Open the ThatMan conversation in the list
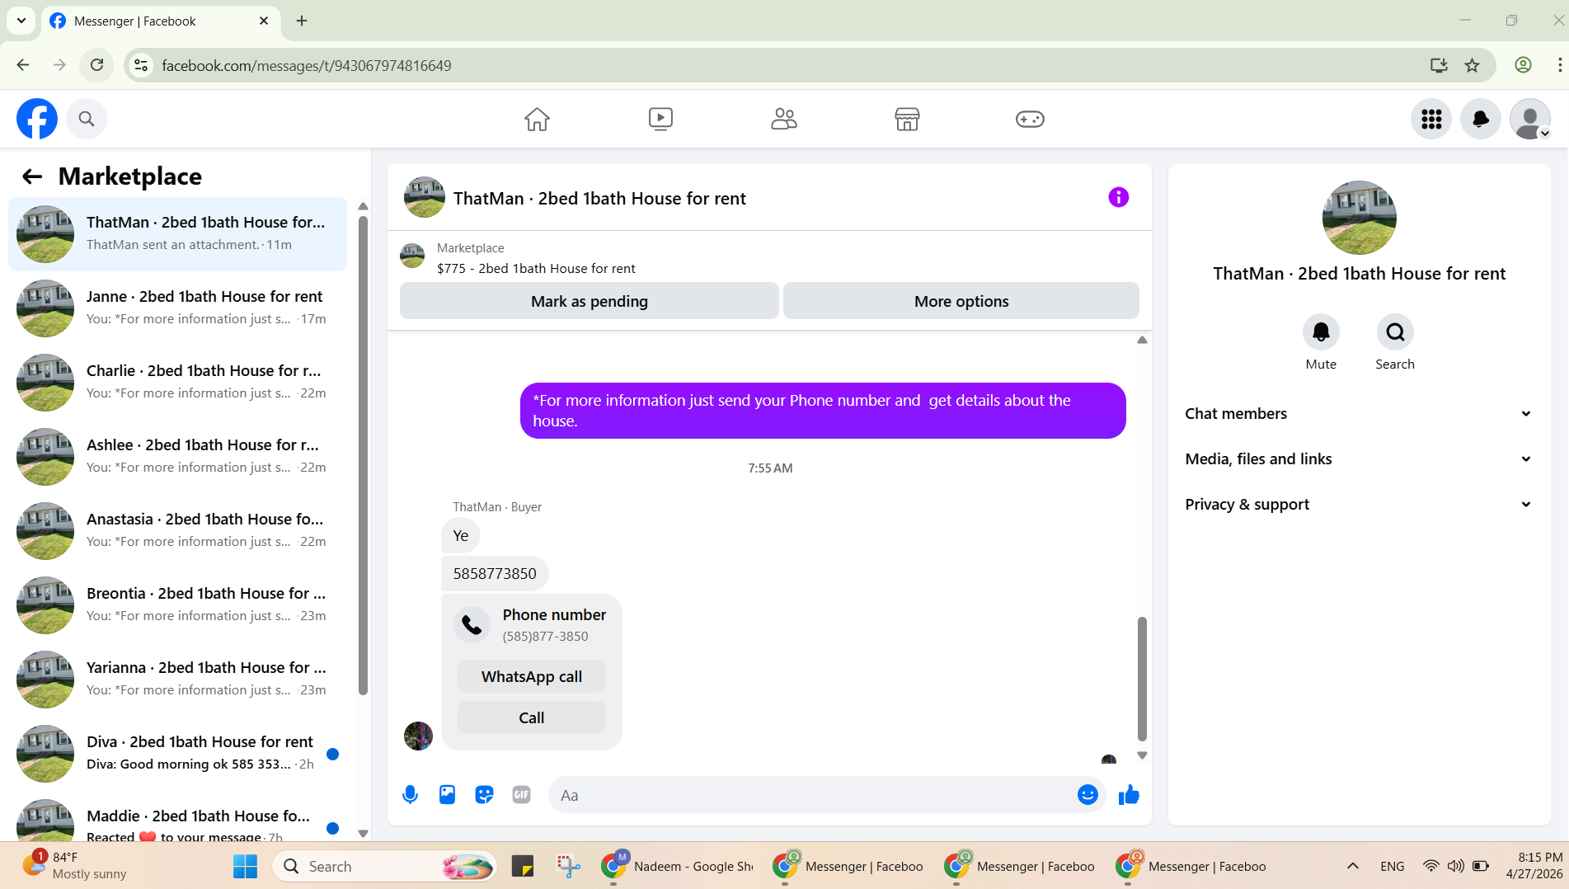Viewport: 1569px width, 889px height. [177, 234]
